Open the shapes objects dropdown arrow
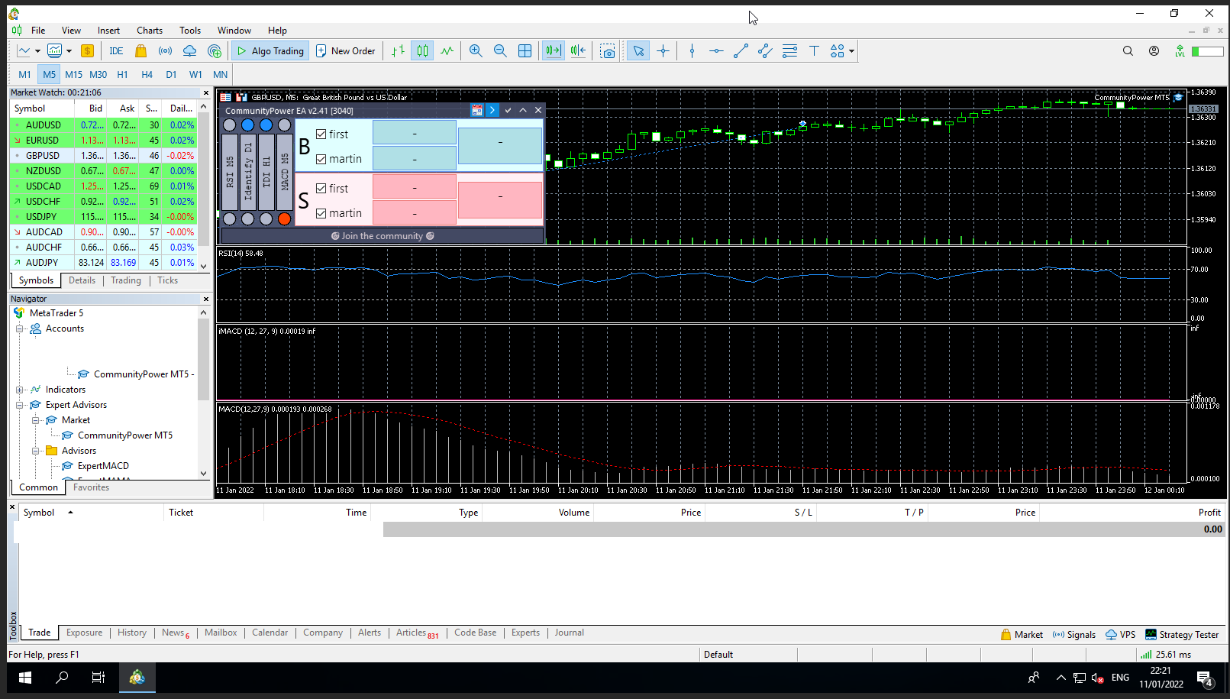1230x699 pixels. click(x=851, y=51)
